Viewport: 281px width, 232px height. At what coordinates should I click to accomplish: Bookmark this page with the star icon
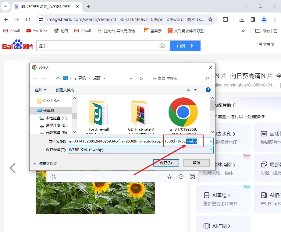point(210,19)
